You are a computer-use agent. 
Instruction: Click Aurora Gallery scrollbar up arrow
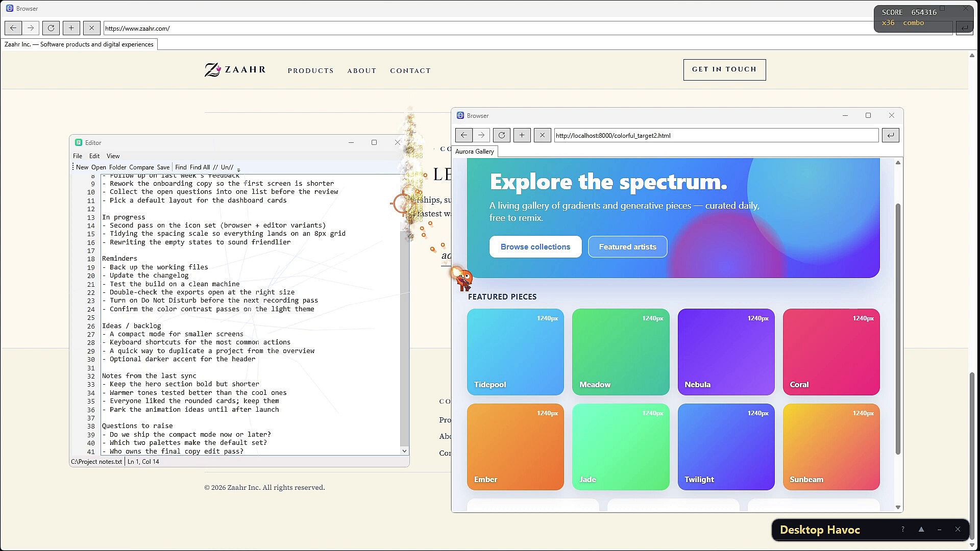[x=898, y=162]
